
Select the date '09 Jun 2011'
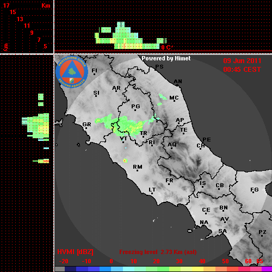coord(242,61)
